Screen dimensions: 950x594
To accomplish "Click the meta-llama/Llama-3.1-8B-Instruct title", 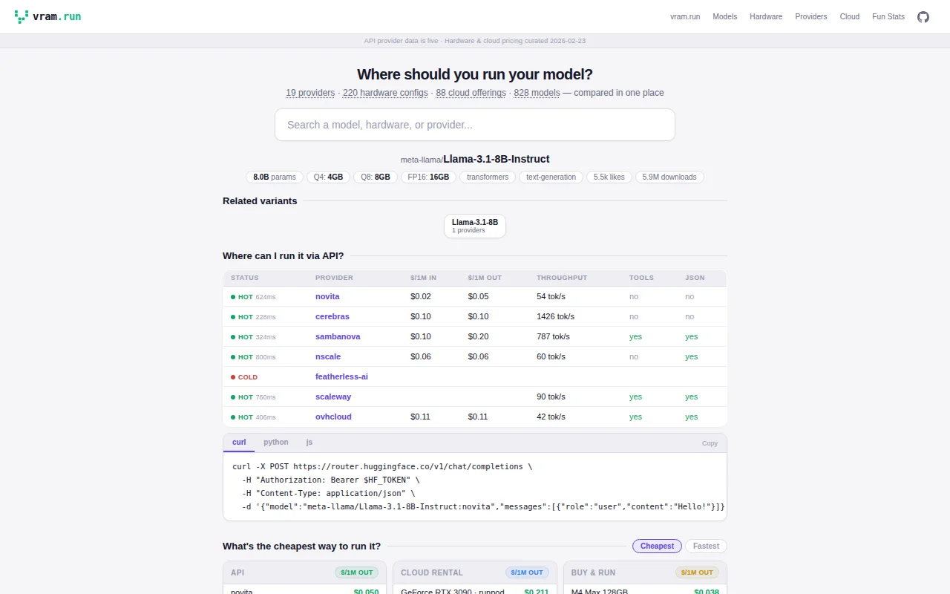I will tap(475, 159).
